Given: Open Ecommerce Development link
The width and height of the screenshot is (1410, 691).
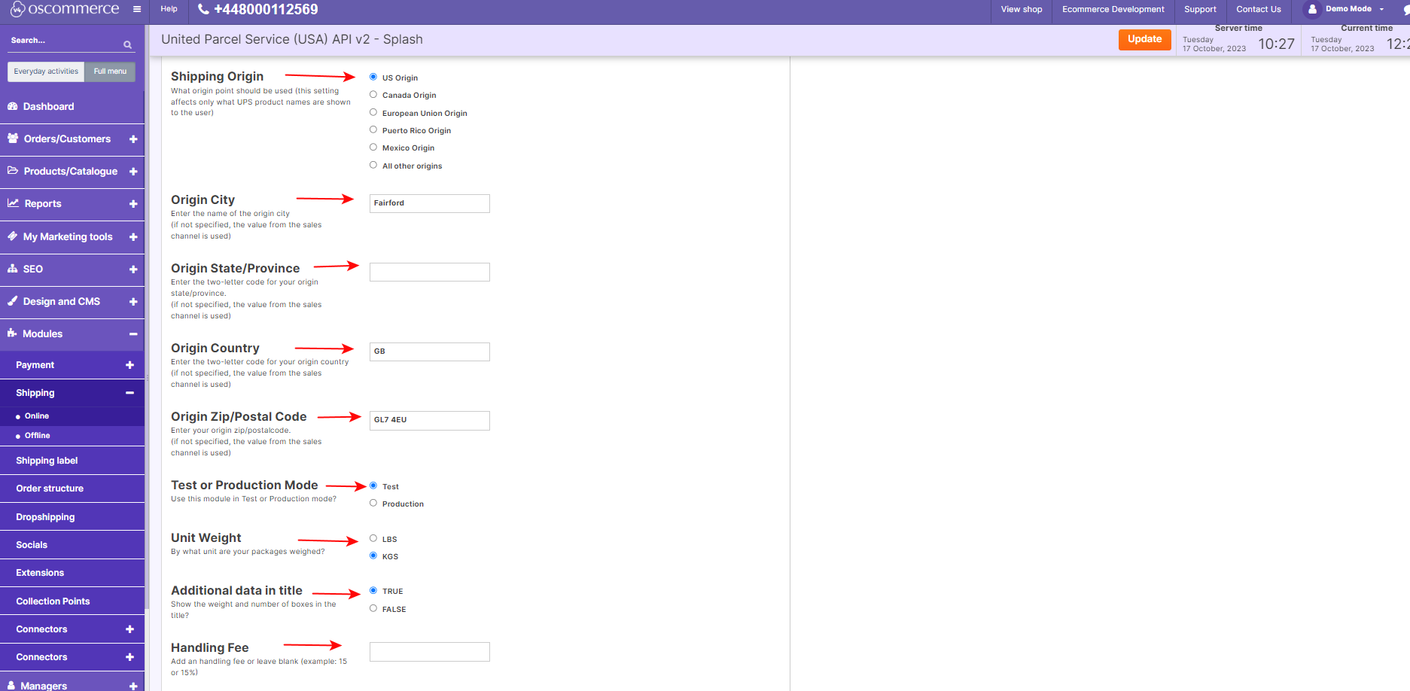Looking at the screenshot, I should tap(1113, 10).
